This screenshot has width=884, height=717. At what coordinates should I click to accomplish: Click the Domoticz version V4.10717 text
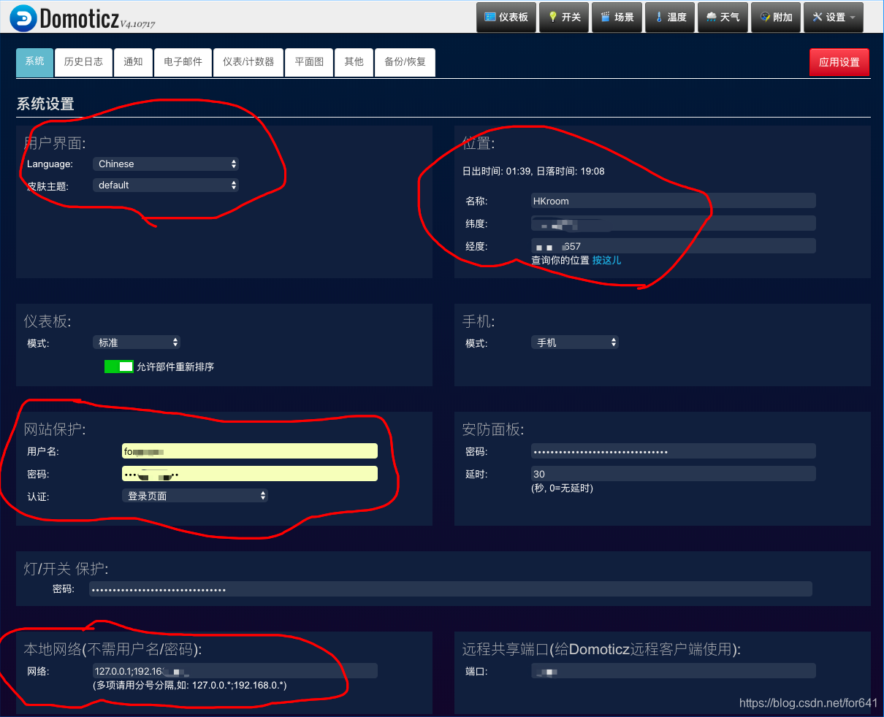(137, 23)
